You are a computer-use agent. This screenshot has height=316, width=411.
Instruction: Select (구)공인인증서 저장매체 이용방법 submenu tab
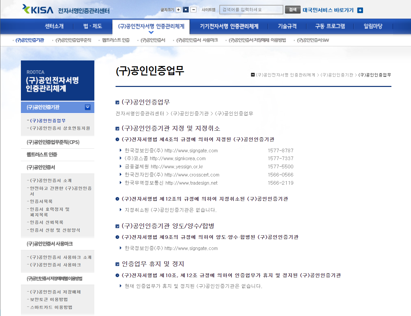coord(257,40)
